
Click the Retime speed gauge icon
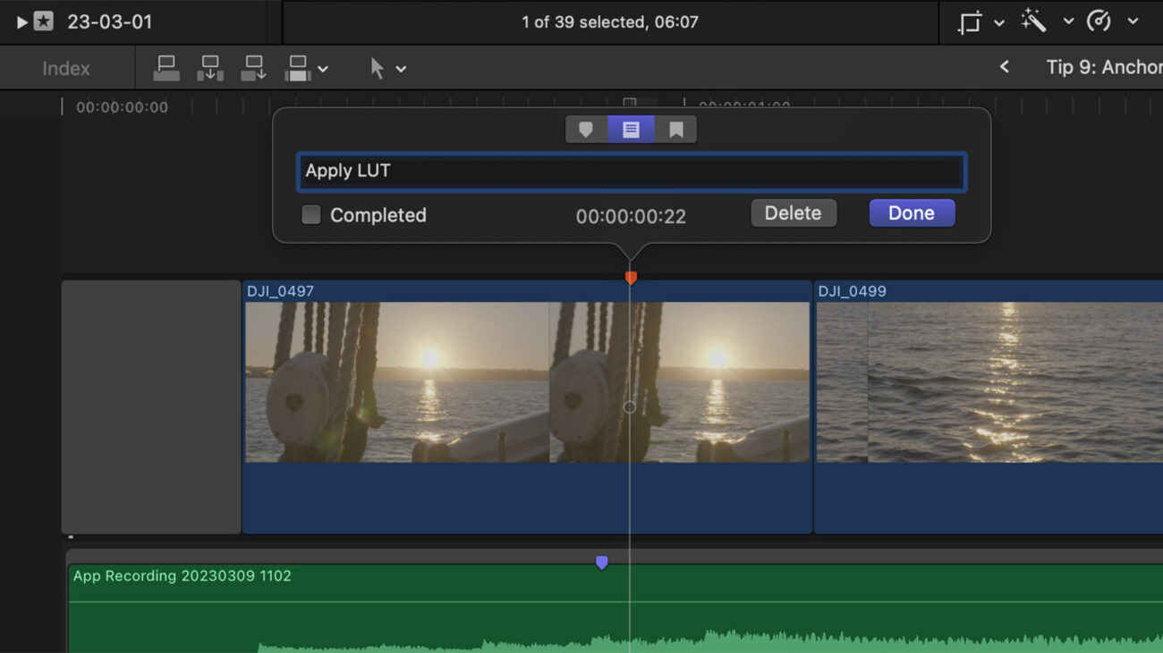1099,21
